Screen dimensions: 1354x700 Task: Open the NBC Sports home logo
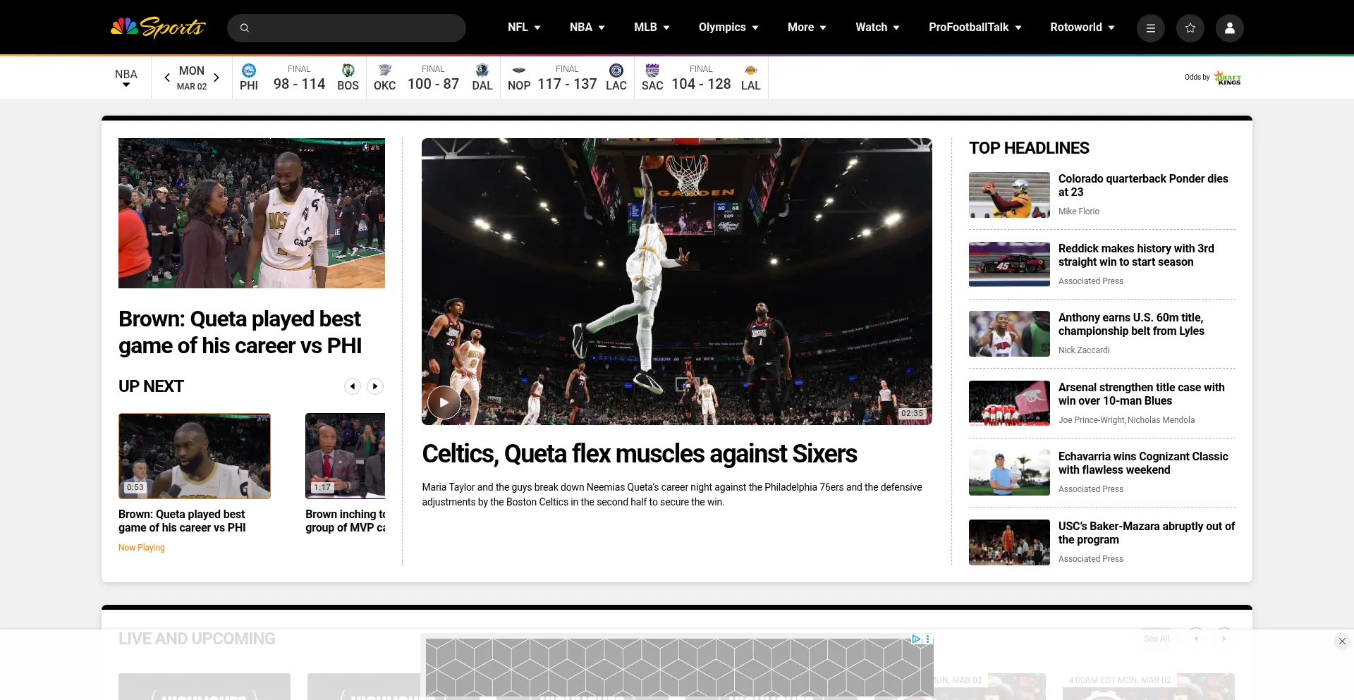(x=158, y=27)
